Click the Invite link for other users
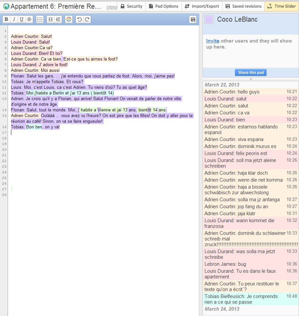Viewport: 299px width, 316px height. [x=213, y=41]
